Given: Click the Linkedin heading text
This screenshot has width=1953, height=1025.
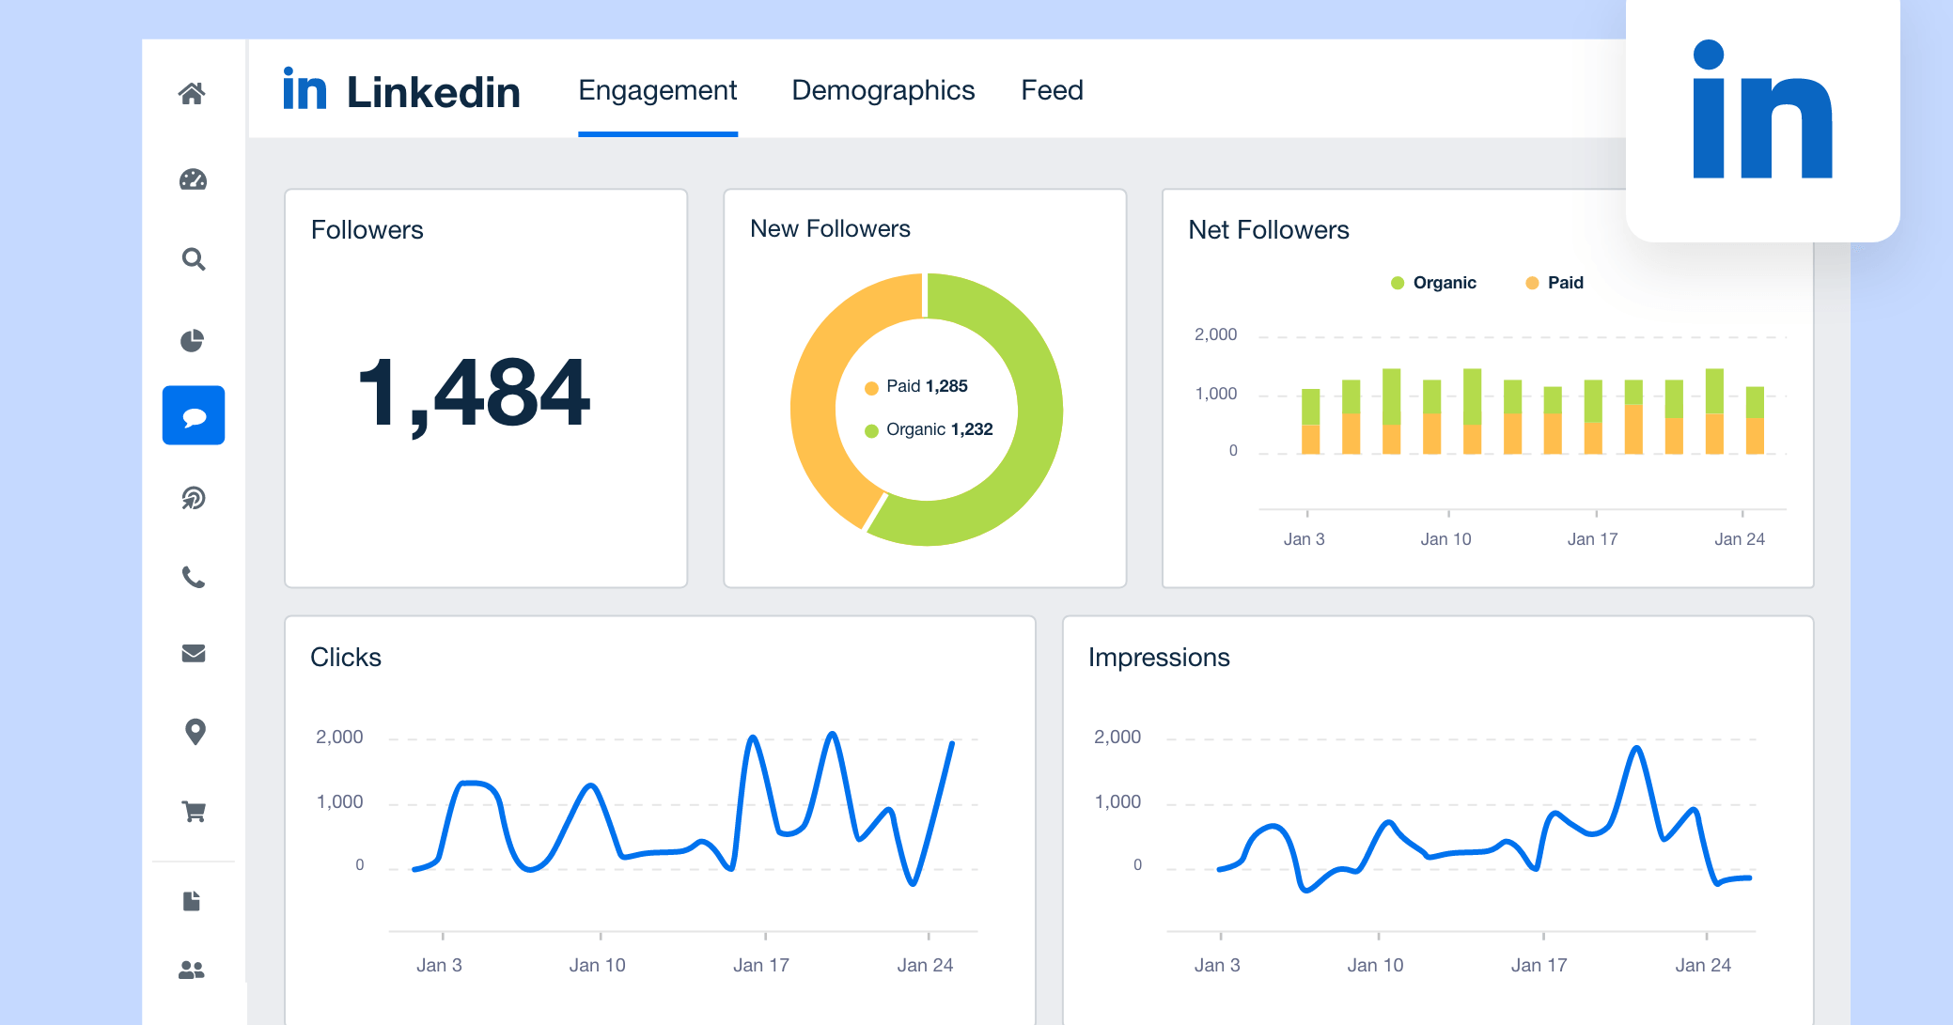Looking at the screenshot, I should pos(433,92).
